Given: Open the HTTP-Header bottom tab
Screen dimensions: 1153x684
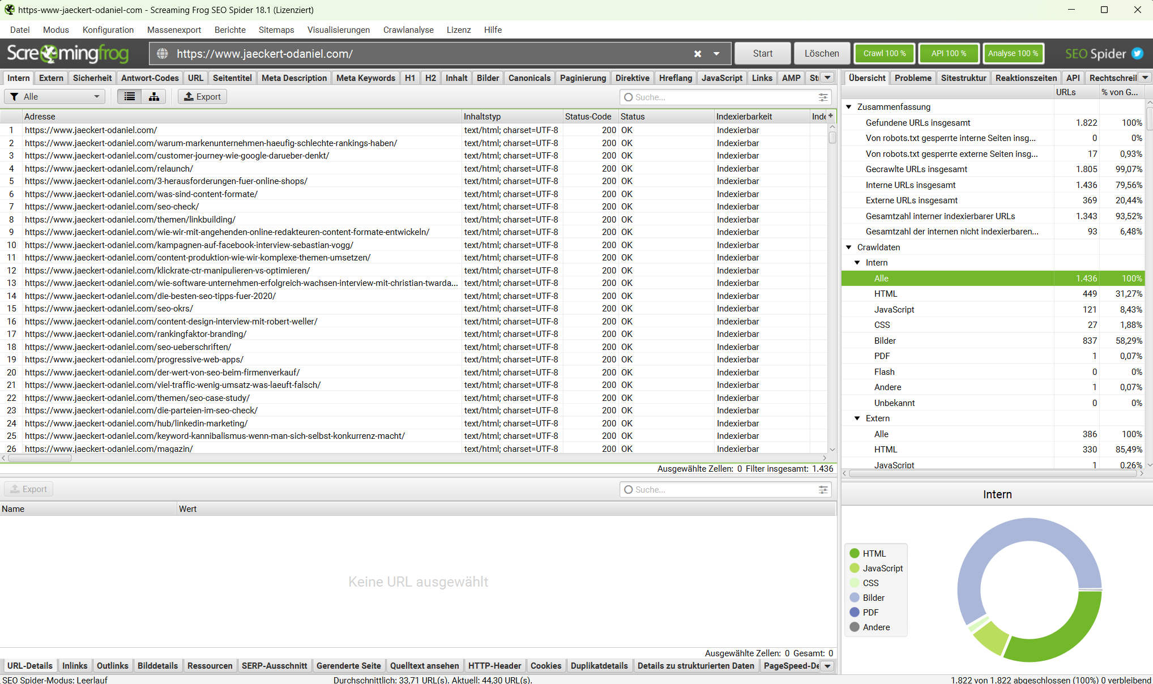Looking at the screenshot, I should pyautogui.click(x=495, y=666).
